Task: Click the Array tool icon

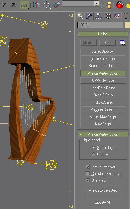Action: pos(47,5)
